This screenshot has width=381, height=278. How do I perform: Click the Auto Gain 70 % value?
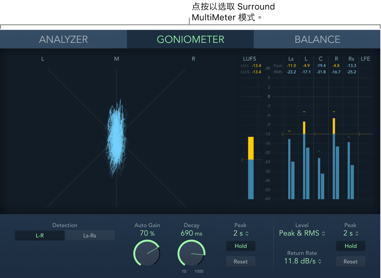coord(147,233)
